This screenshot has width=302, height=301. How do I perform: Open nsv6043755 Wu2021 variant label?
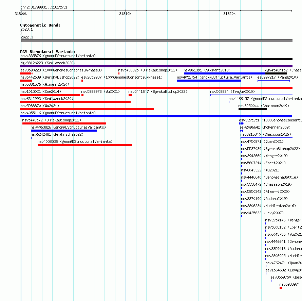283,235
